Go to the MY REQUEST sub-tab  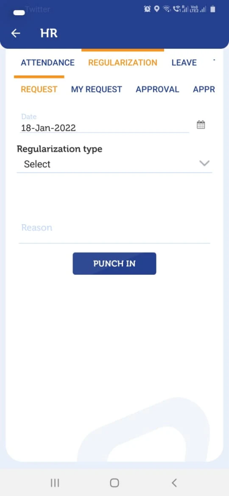point(96,89)
